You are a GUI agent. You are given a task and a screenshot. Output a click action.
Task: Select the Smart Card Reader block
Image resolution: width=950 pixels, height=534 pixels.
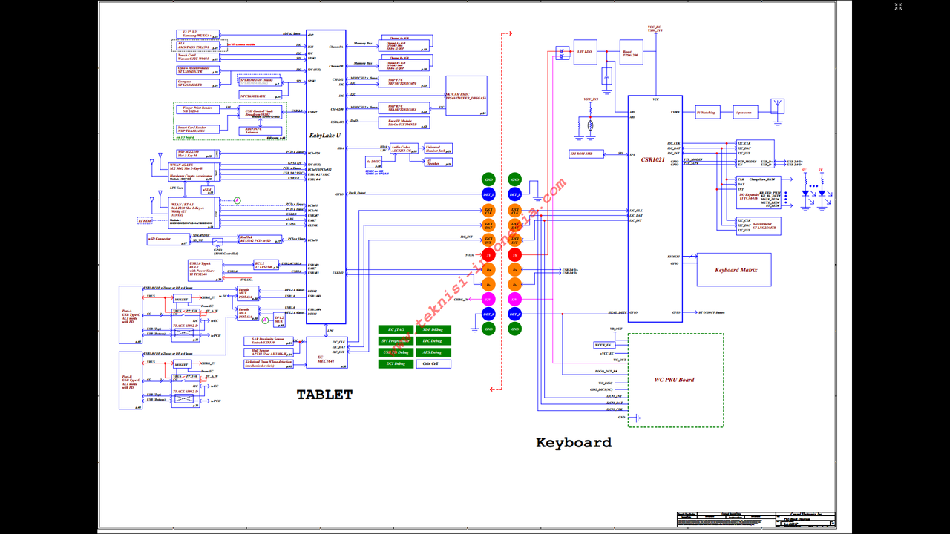coord(197,129)
